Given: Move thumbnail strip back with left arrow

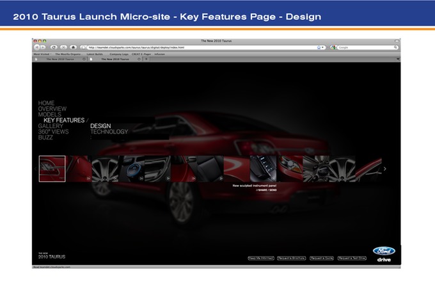Looking at the screenshot, I should coord(36,168).
